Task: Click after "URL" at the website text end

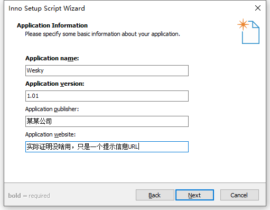Action: tap(139, 147)
